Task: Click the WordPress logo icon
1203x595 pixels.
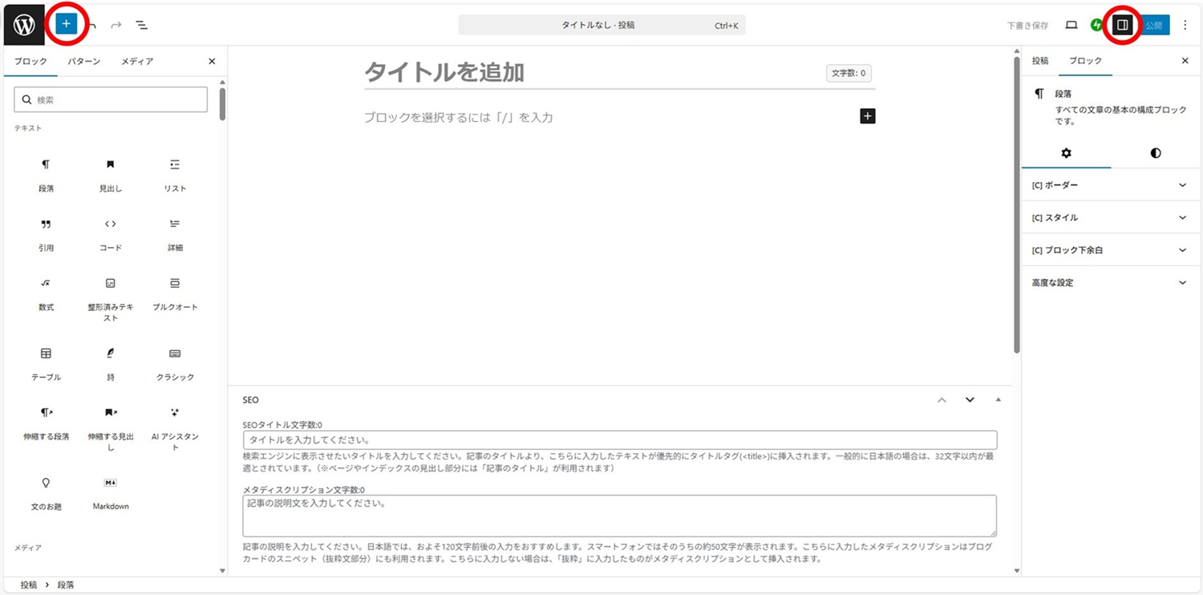Action: pos(24,25)
